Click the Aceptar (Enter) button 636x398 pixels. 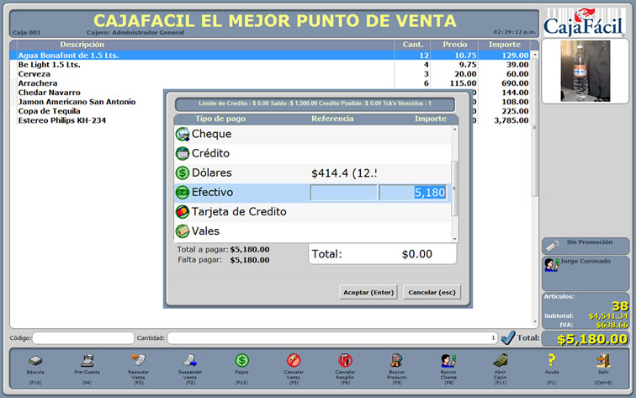coord(368,293)
